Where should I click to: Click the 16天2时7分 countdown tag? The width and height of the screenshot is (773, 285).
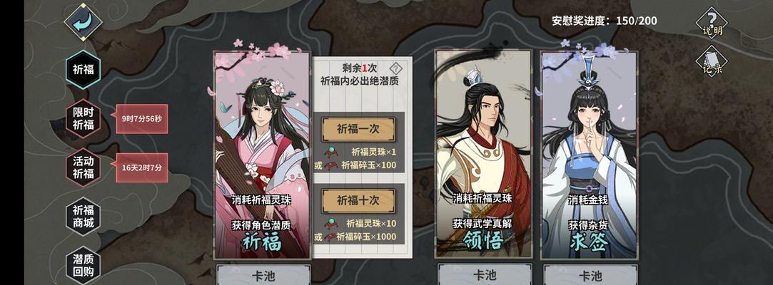(x=141, y=167)
